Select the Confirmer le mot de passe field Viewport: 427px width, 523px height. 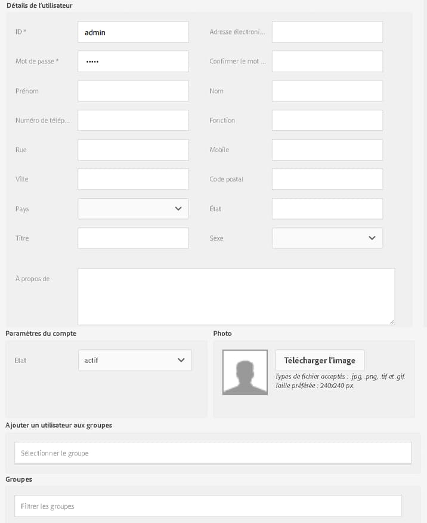click(x=327, y=61)
